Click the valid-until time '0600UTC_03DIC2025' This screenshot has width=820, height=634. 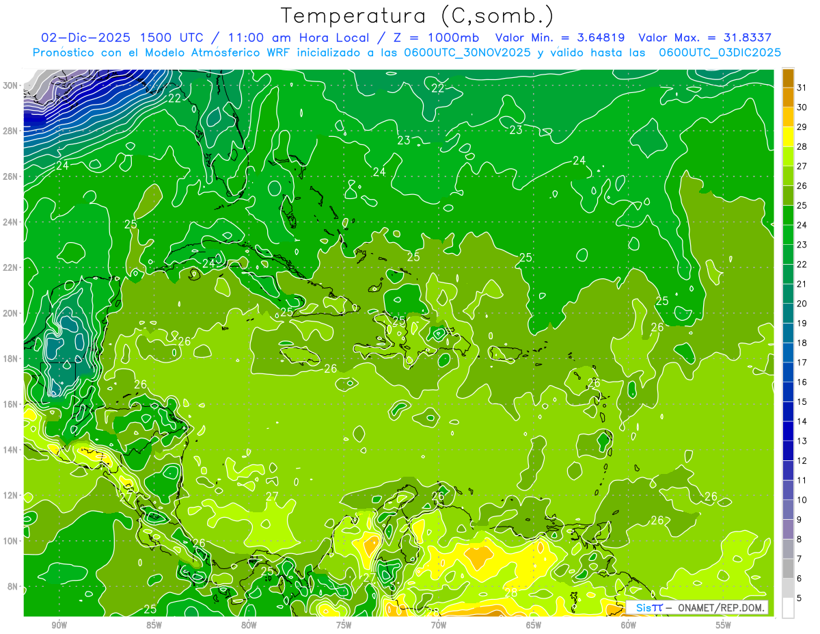tap(720, 53)
